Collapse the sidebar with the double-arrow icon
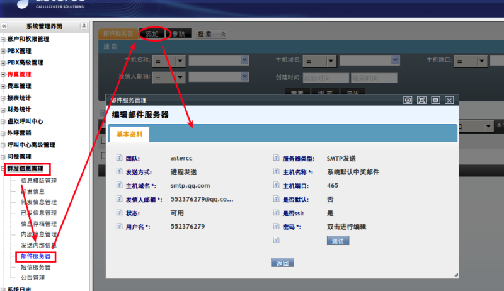The height and width of the screenshot is (291, 504). (4, 26)
